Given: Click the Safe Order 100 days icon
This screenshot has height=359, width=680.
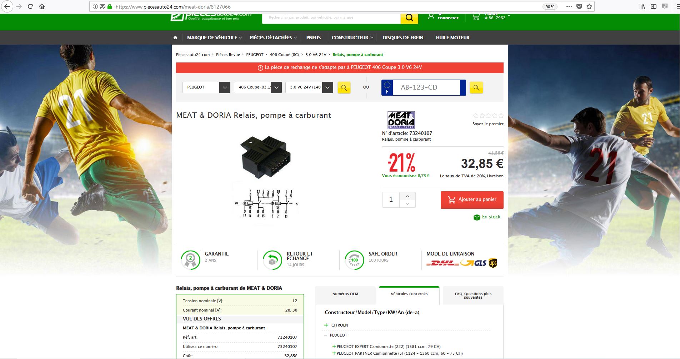Looking at the screenshot, I should 354,260.
